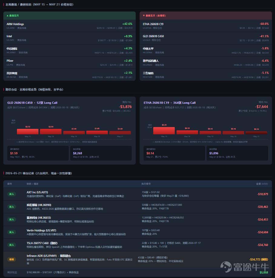Click the -$34,453 amount
This screenshot has width=275, height=278.
click(263, 220)
